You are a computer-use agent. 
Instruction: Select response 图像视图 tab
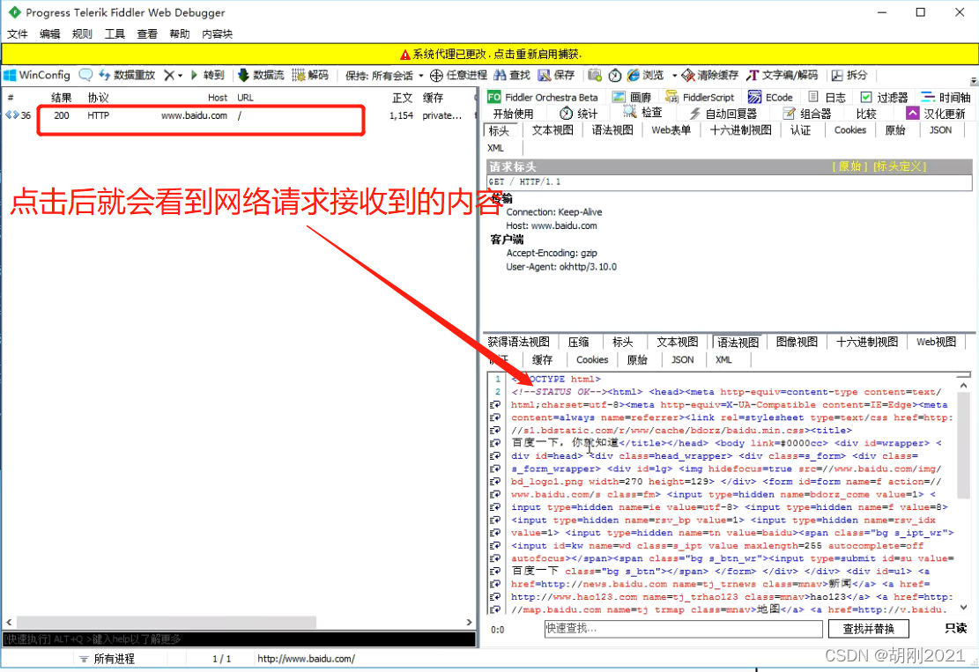(x=797, y=342)
